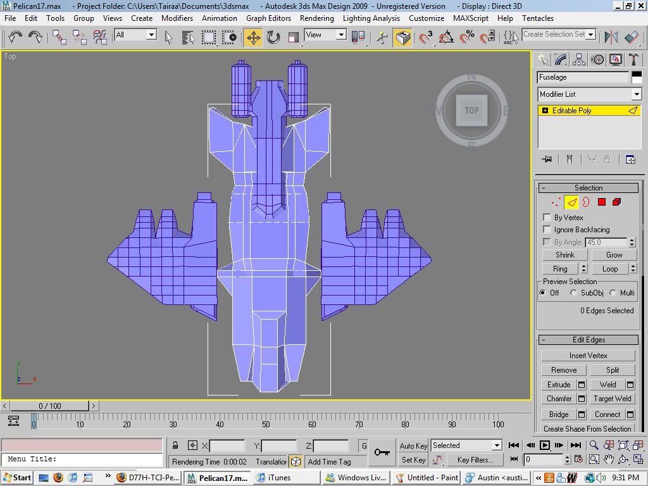Click the Percent Snap toggle icon
This screenshot has width=648, height=486.
(x=467, y=37)
